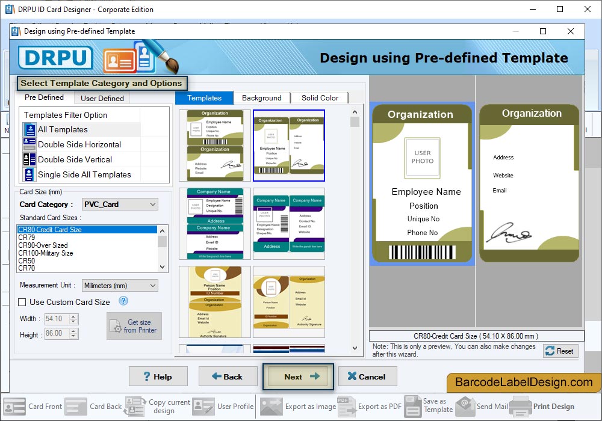Image resolution: width=602 pixels, height=421 pixels.
Task: Click the Double Side Vertical icon
Action: [x=29, y=159]
